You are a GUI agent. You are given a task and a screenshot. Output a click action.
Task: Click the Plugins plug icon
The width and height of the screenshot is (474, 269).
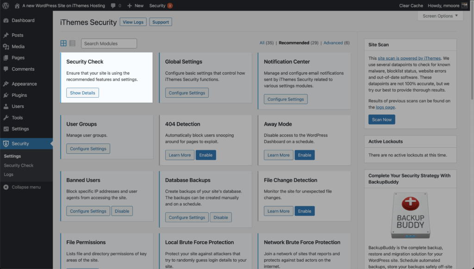(x=6, y=95)
